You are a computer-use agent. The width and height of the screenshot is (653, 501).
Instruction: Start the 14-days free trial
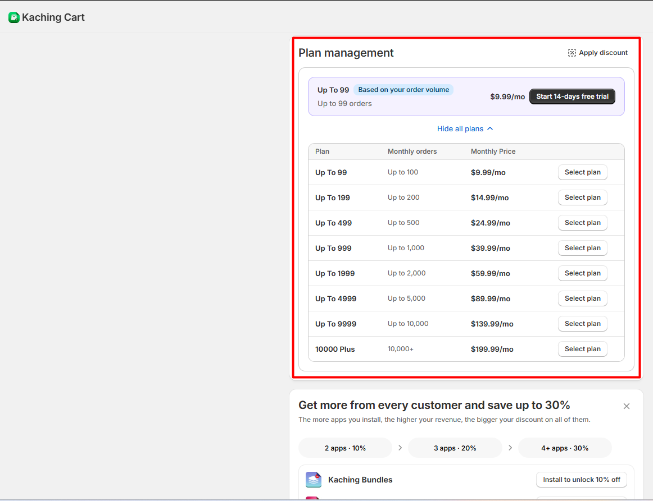tap(572, 96)
